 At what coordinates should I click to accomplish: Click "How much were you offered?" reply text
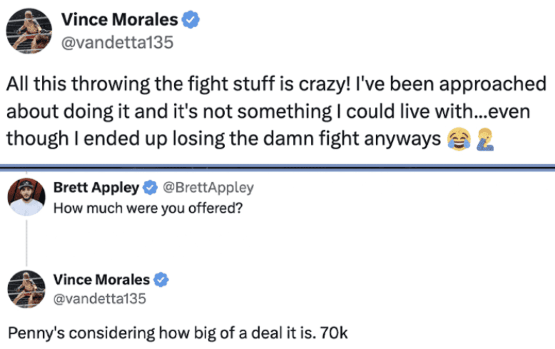click(148, 208)
